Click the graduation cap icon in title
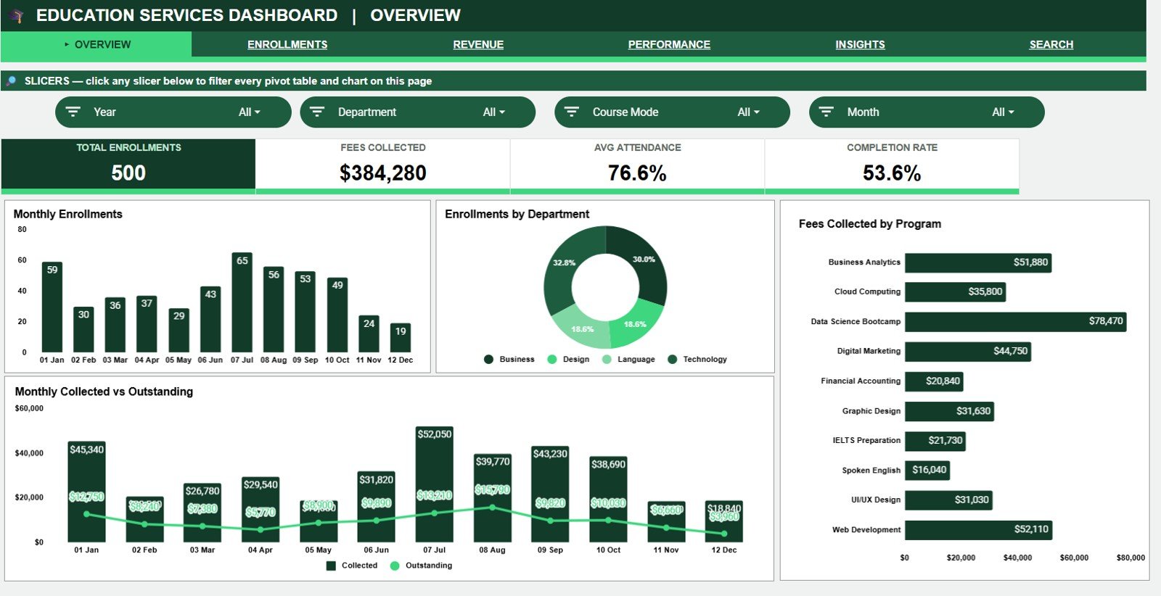This screenshot has width=1161, height=596. coord(16,15)
